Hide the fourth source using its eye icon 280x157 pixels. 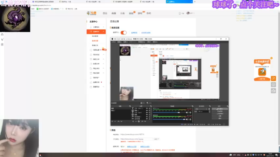click(147, 115)
